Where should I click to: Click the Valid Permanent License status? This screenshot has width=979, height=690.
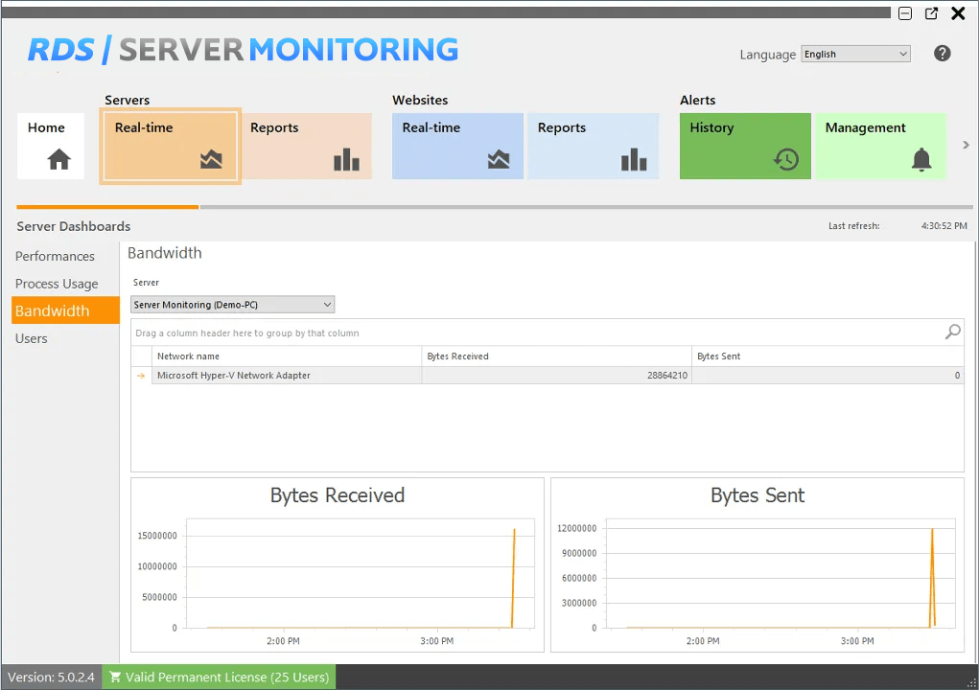click(219, 678)
